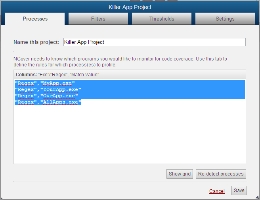Image resolution: width=260 pixels, height=200 pixels.
Task: Click the Re-detect processes button
Action: [221, 174]
